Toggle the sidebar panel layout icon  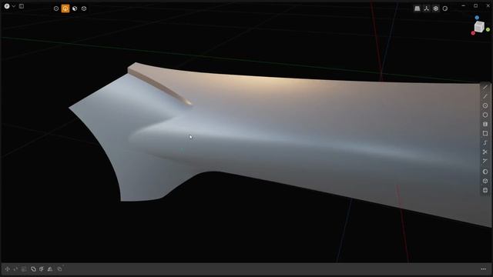click(22, 6)
